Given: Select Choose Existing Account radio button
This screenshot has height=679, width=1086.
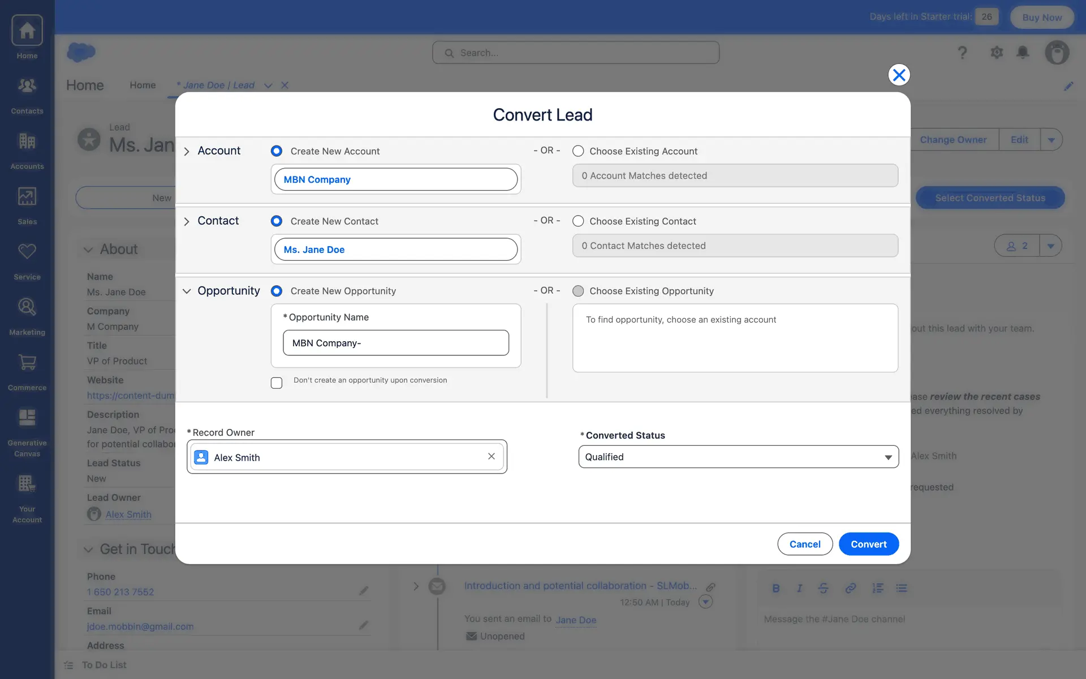Looking at the screenshot, I should click(578, 151).
